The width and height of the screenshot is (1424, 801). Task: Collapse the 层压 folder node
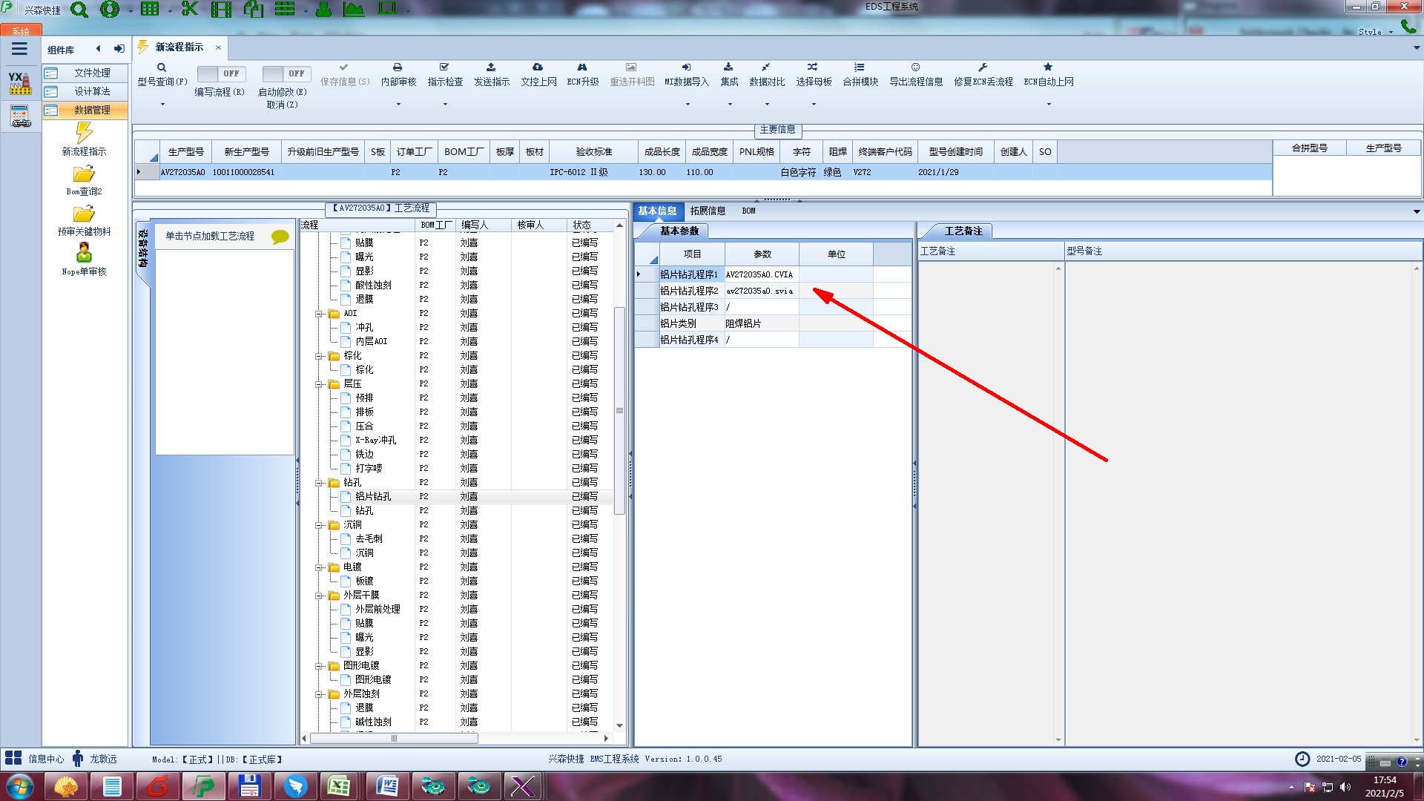click(320, 384)
